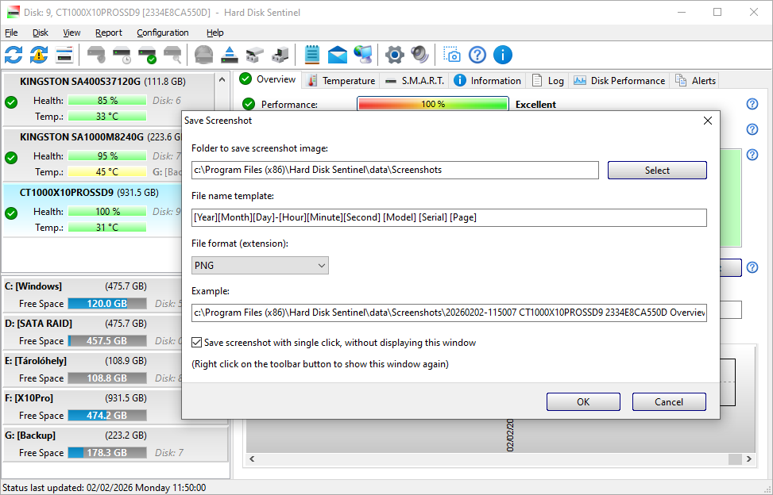The image size is (773, 495).
Task: Click OK in Save Screenshot dialog
Action: [x=583, y=401]
